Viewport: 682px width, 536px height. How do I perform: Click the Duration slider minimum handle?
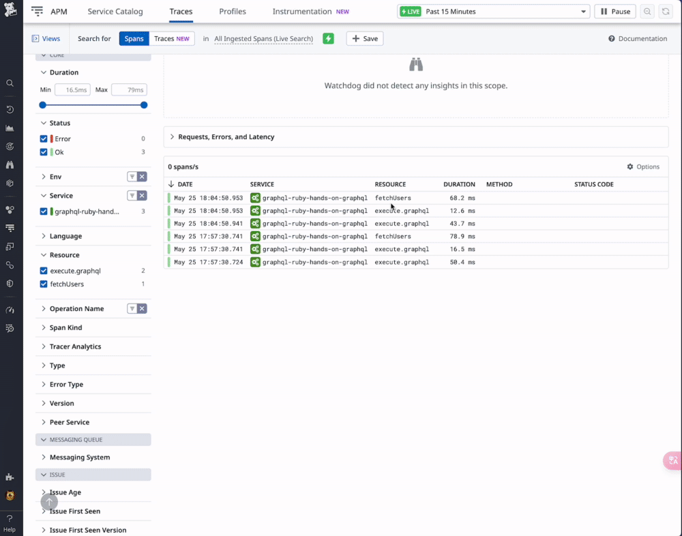coord(42,105)
